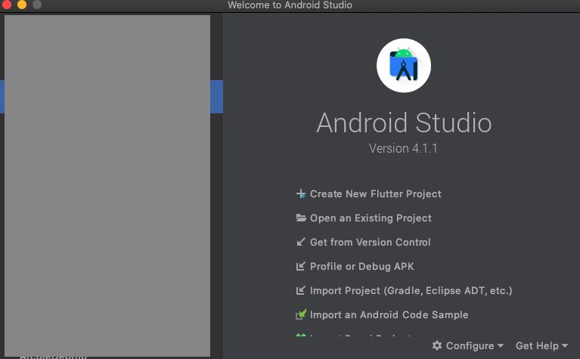580x359 pixels.
Task: Click the Android Studio logo
Action: [x=404, y=66]
